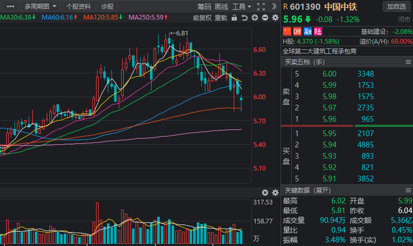Click the lock icon in chart toolbar
The width and height of the screenshot is (413, 246).
click(234, 17)
